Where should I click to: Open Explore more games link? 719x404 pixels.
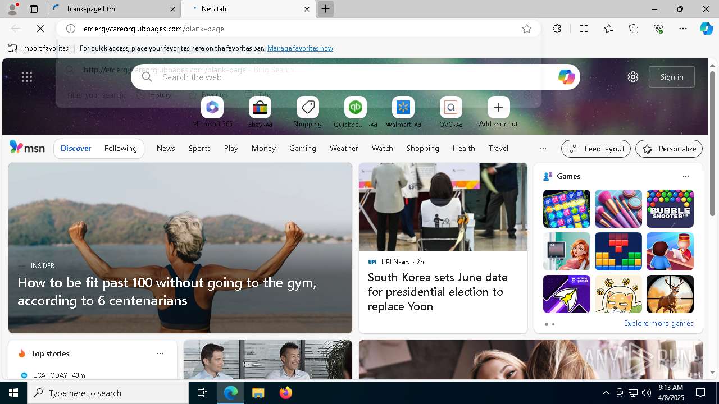(658, 323)
